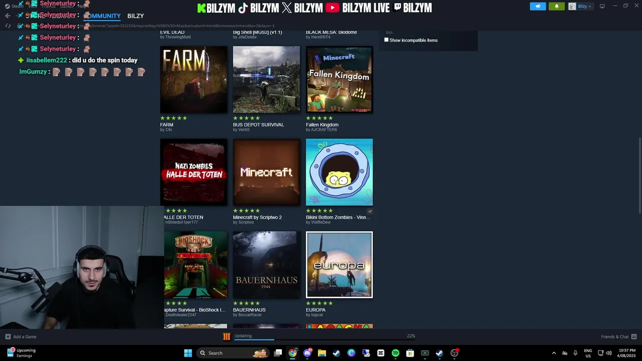Open the Fallen Kingdom title link
The width and height of the screenshot is (642, 361).
coord(322,125)
